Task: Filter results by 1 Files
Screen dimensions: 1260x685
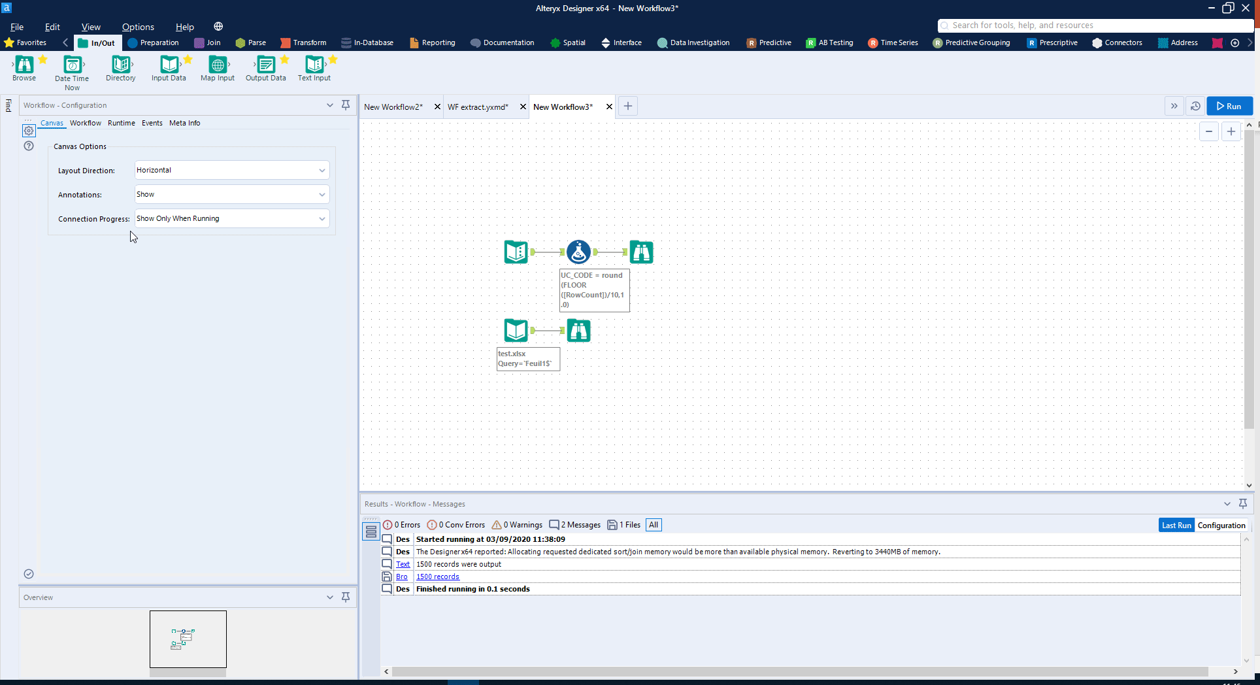Action: pos(624,525)
